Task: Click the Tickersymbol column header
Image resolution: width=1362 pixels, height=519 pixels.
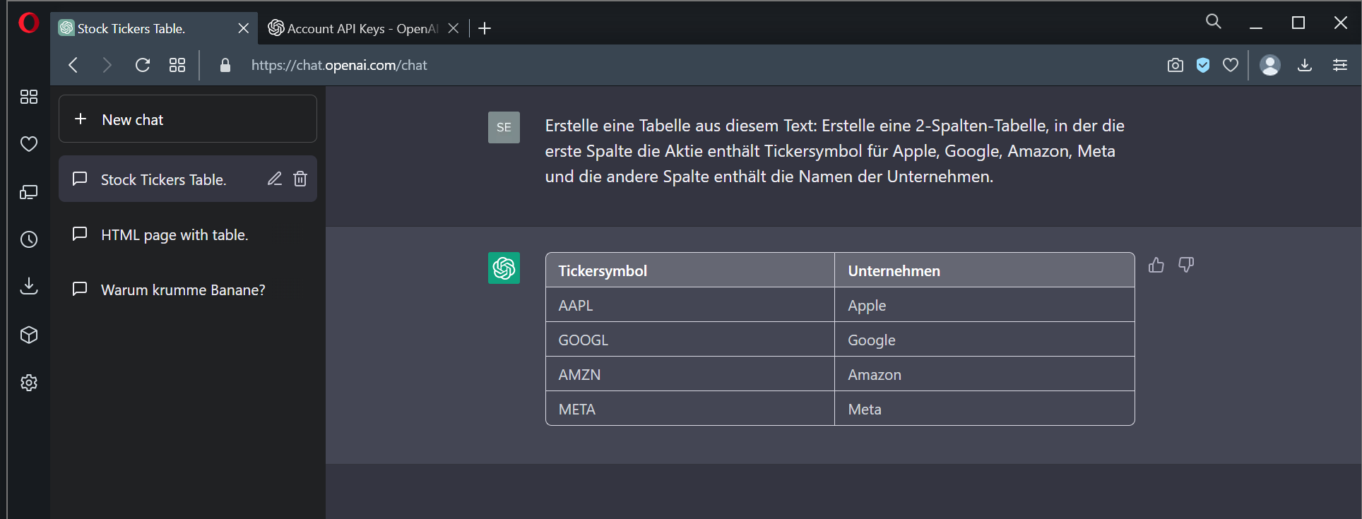Action: (x=690, y=270)
